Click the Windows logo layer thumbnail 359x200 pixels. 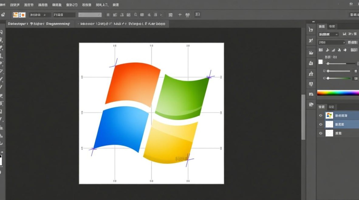pyautogui.click(x=329, y=115)
